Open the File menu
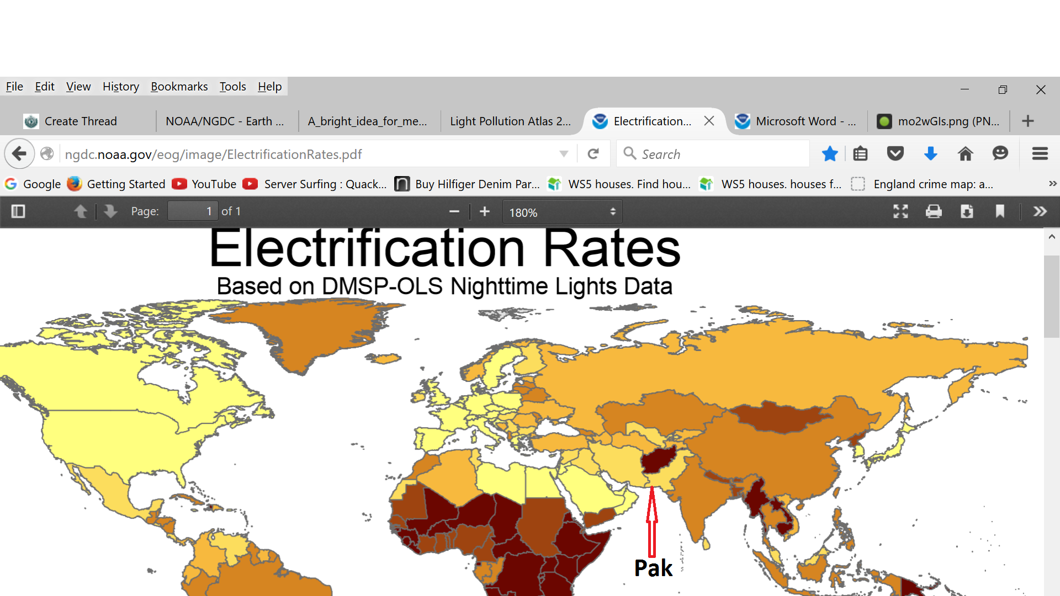Screen dimensions: 1060x596 [x=14, y=87]
